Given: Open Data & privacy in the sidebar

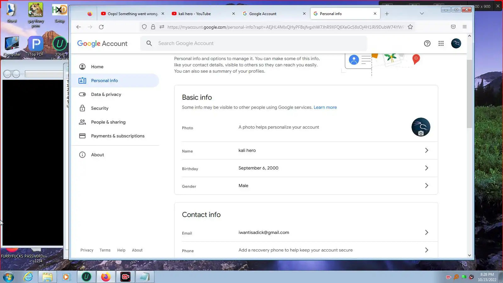Looking at the screenshot, I should 115,94.
